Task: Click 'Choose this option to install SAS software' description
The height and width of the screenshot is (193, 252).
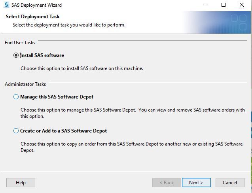Action: coord(82,68)
